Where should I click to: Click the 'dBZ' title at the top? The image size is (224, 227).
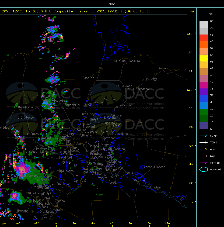pyautogui.click(x=112, y=4)
